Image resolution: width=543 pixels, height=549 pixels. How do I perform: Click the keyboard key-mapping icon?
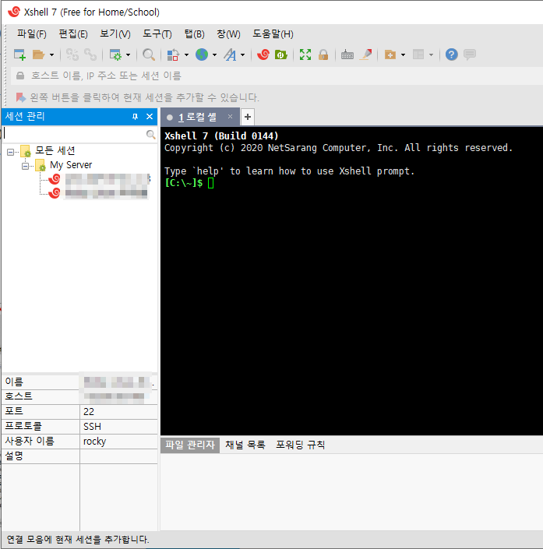pyautogui.click(x=347, y=55)
